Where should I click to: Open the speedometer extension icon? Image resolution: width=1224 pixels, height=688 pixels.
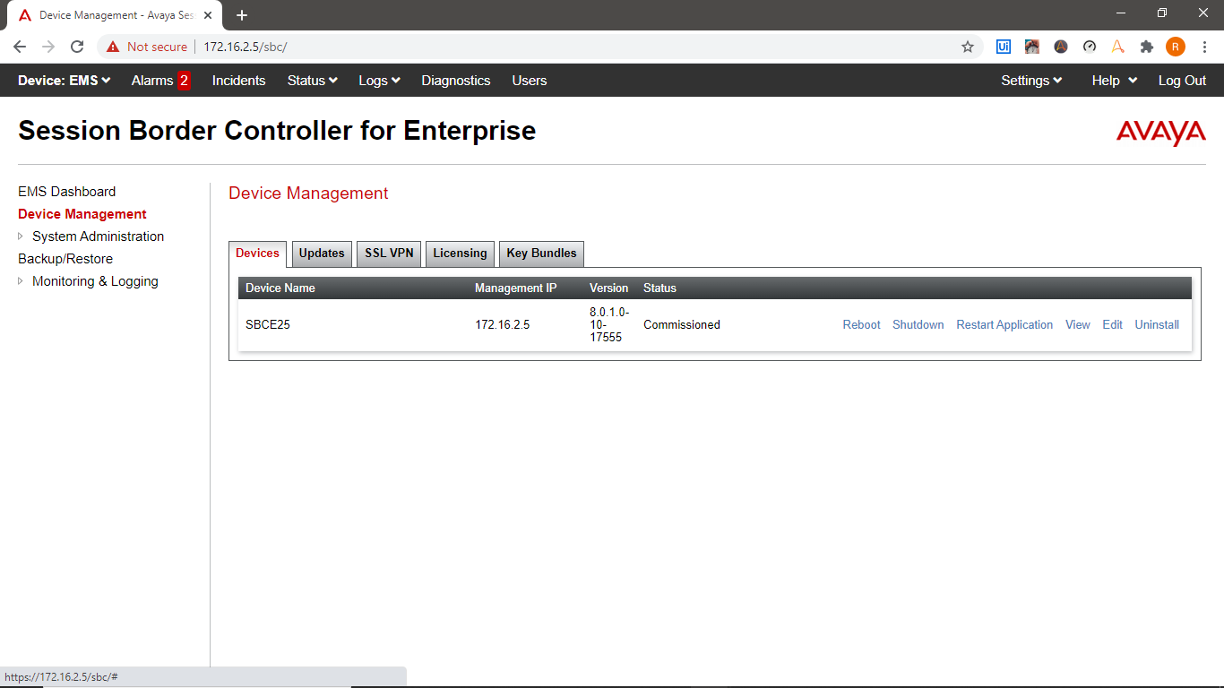(1090, 47)
